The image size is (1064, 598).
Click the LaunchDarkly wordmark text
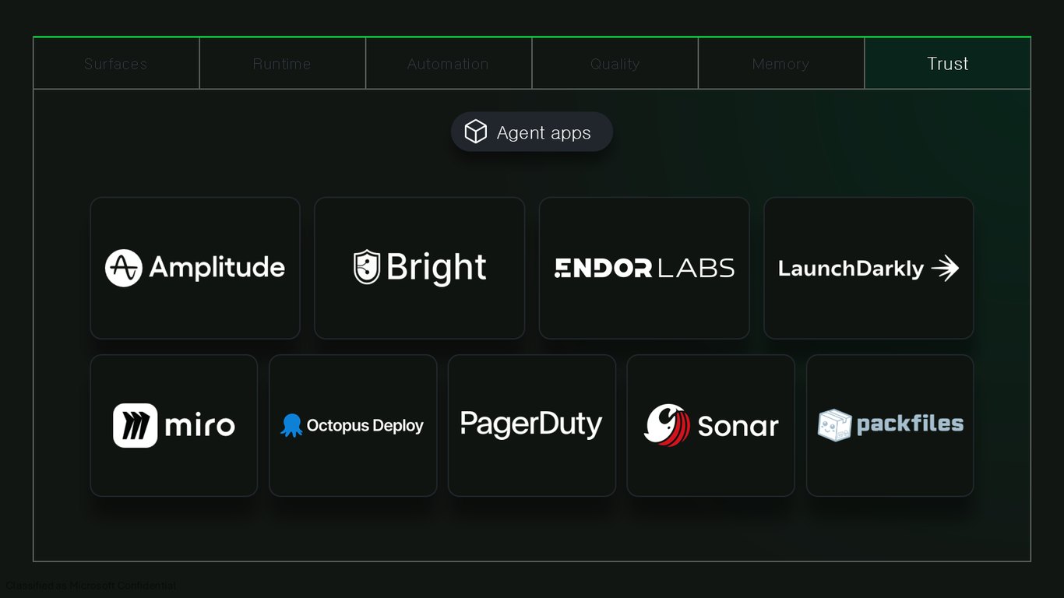851,269
